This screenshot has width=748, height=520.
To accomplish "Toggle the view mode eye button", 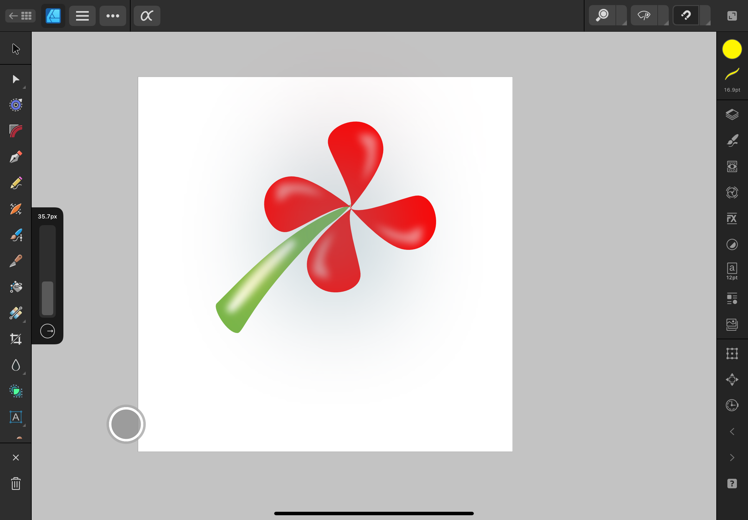I will [644, 15].
